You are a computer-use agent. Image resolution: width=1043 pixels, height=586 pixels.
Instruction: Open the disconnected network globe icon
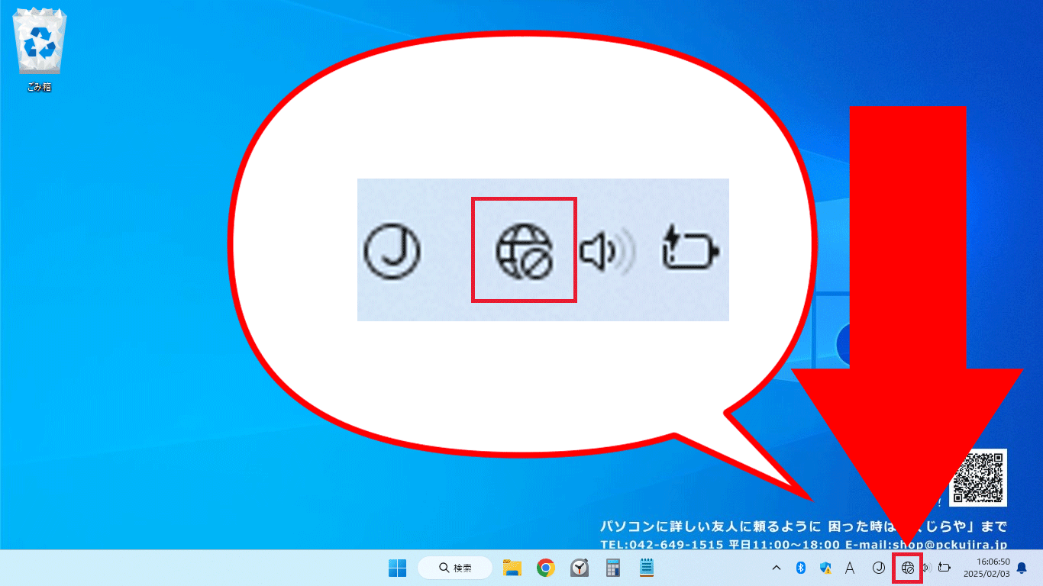908,568
